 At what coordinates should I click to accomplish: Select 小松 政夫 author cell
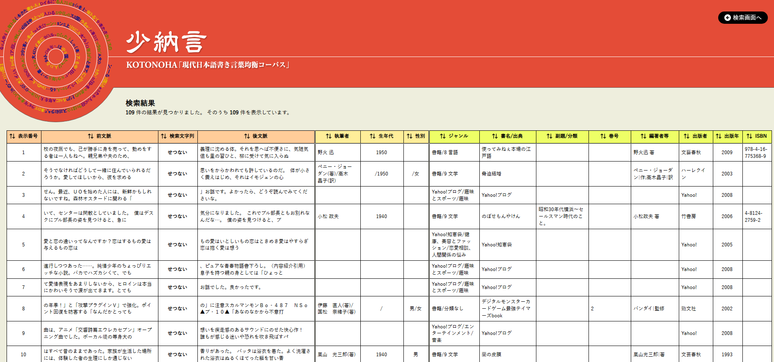click(x=338, y=216)
